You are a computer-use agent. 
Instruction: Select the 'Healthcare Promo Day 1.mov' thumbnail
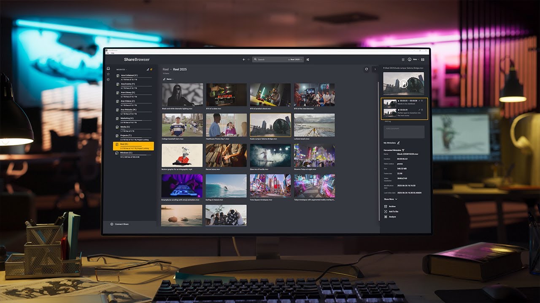pos(226,125)
